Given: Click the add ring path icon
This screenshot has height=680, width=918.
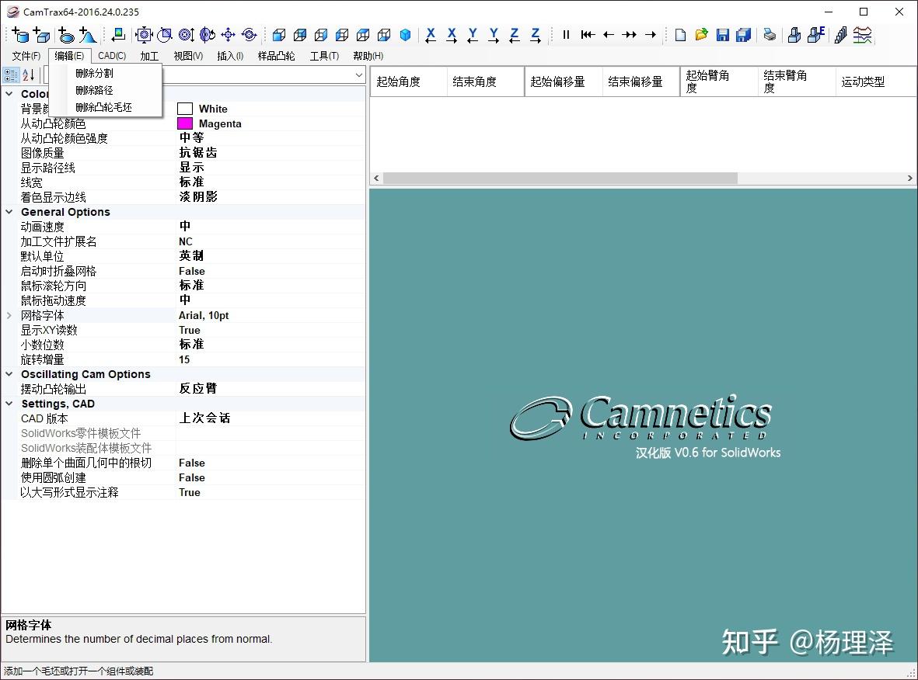Looking at the screenshot, I should click(65, 35).
